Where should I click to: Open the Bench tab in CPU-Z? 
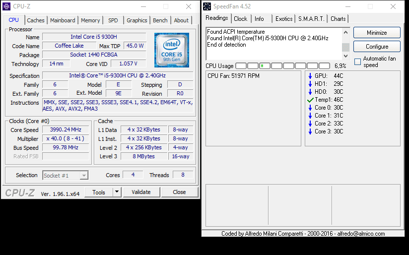pyautogui.click(x=160, y=20)
